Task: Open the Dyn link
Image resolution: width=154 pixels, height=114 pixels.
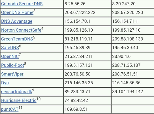Action: tap(5, 83)
